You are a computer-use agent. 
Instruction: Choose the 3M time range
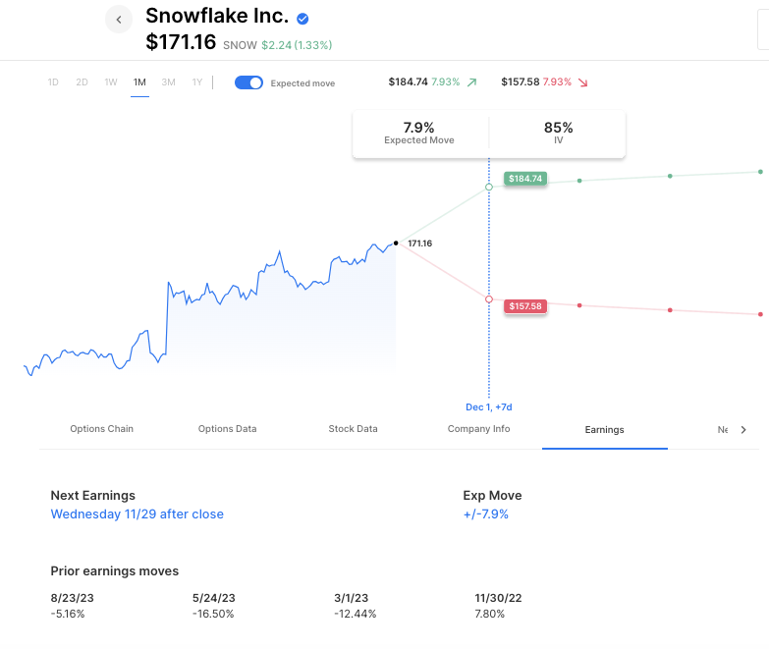pos(169,82)
